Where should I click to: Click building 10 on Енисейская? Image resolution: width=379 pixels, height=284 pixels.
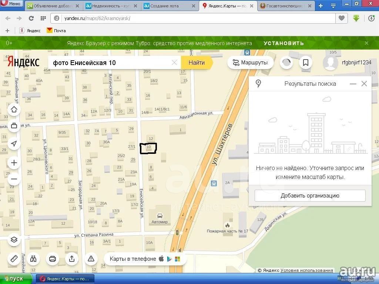click(x=149, y=148)
